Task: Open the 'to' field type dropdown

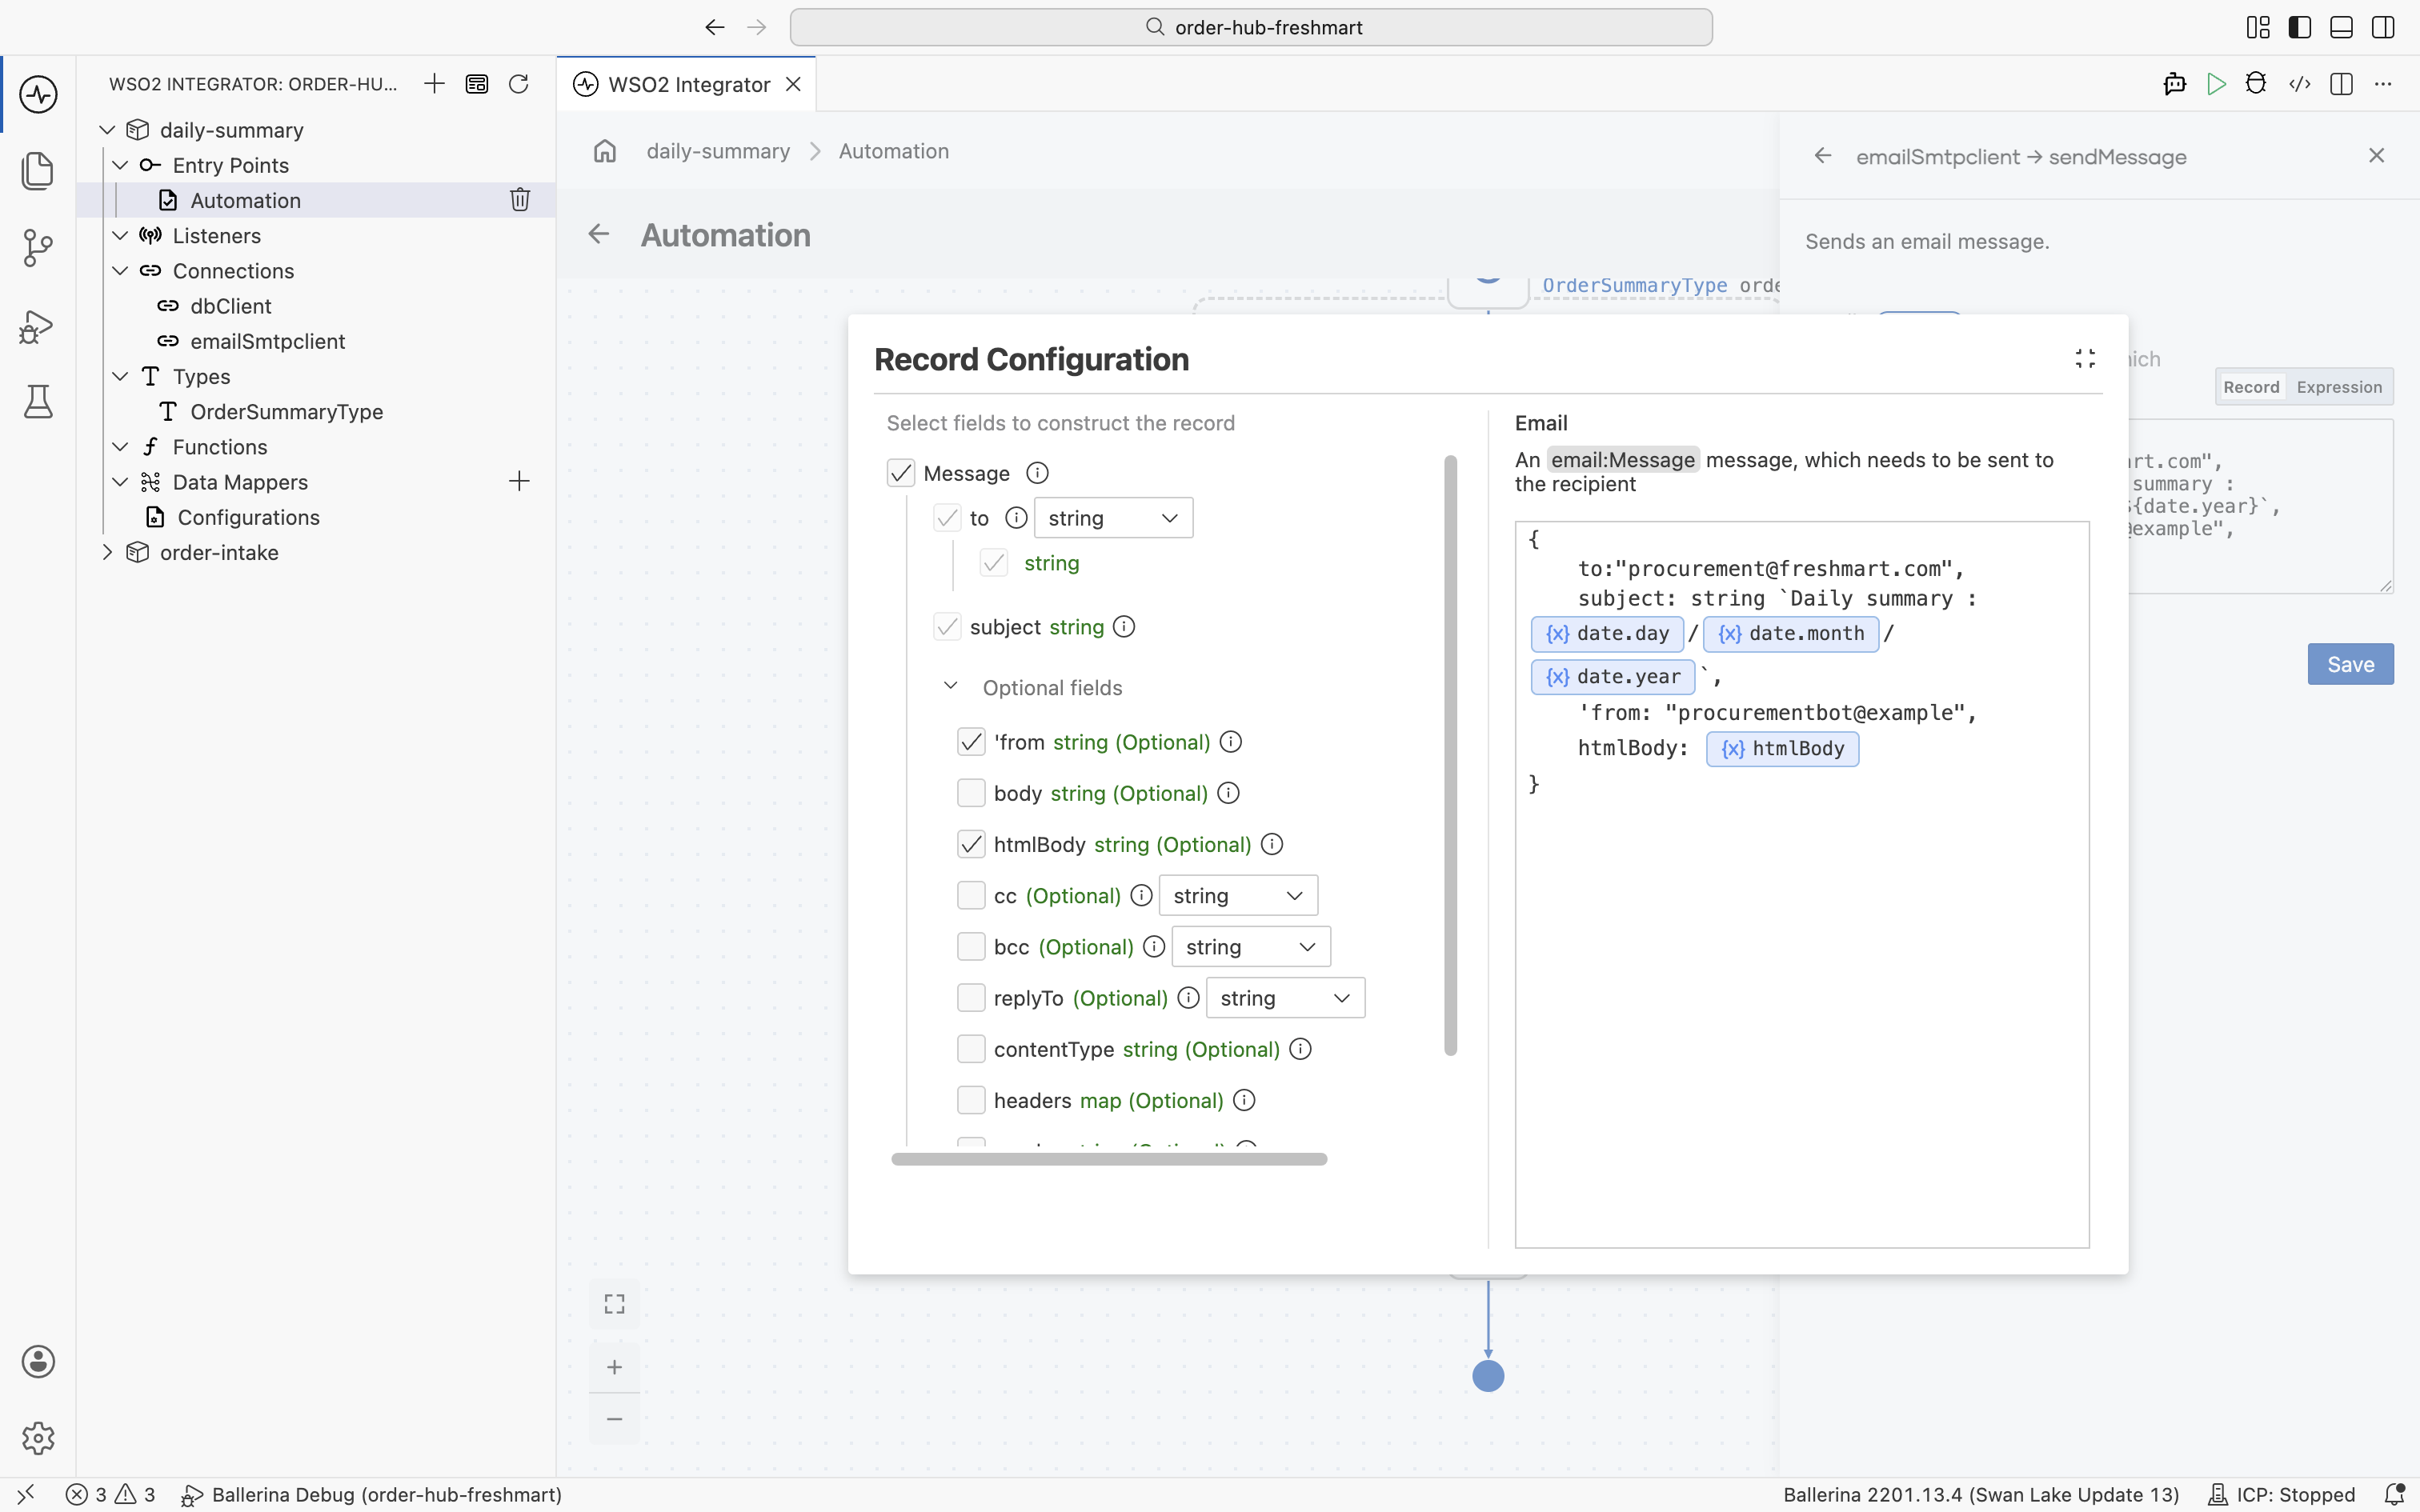Action: click(1113, 518)
